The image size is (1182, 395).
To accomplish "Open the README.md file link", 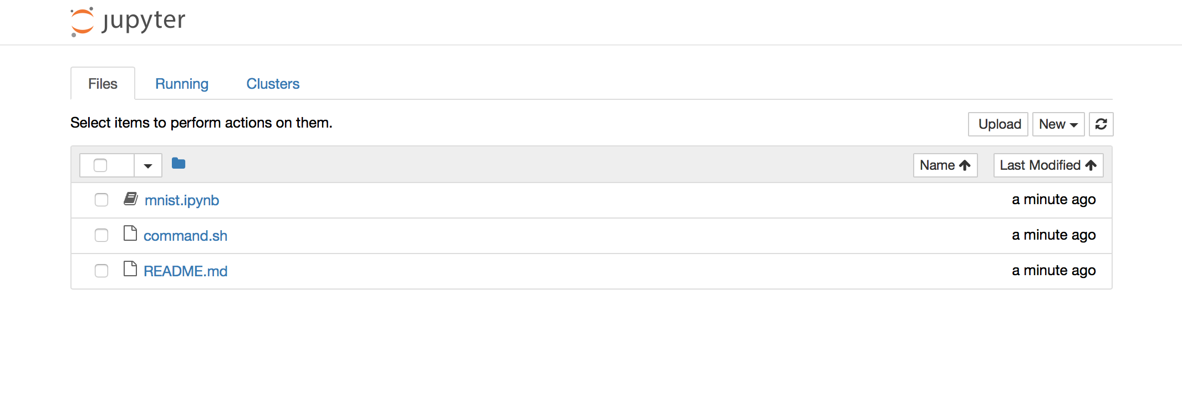I will coord(185,271).
